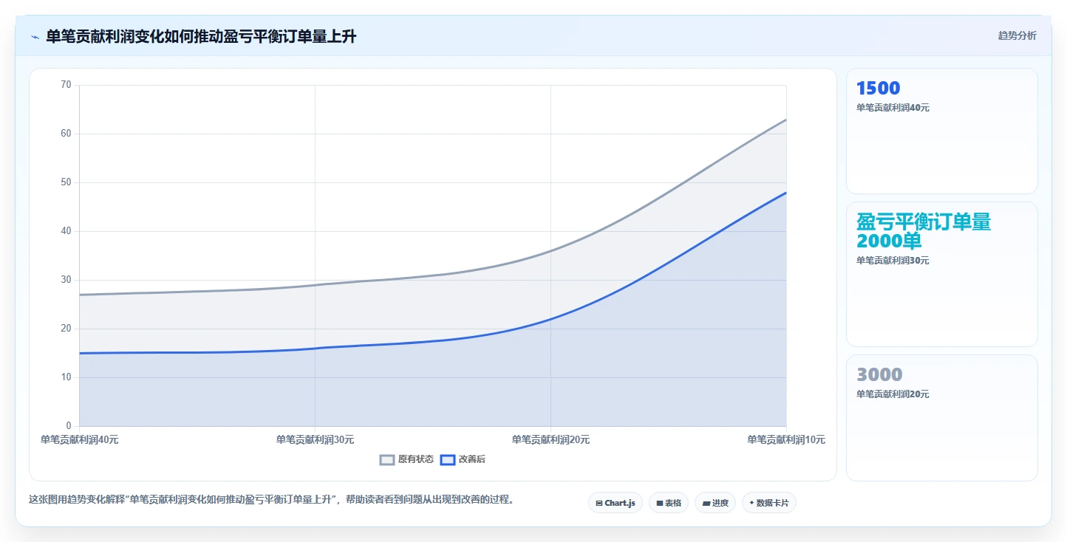Image resolution: width=1067 pixels, height=542 pixels.
Task: Click x-axis label 单笔贡献利润40元
Action: click(x=80, y=439)
